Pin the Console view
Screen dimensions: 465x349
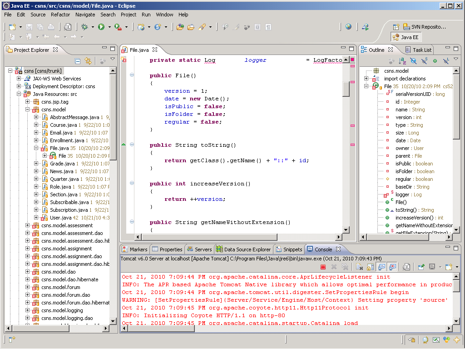(x=421, y=267)
